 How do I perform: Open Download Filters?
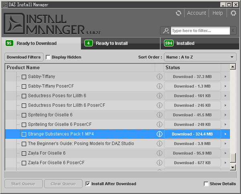point(24,57)
